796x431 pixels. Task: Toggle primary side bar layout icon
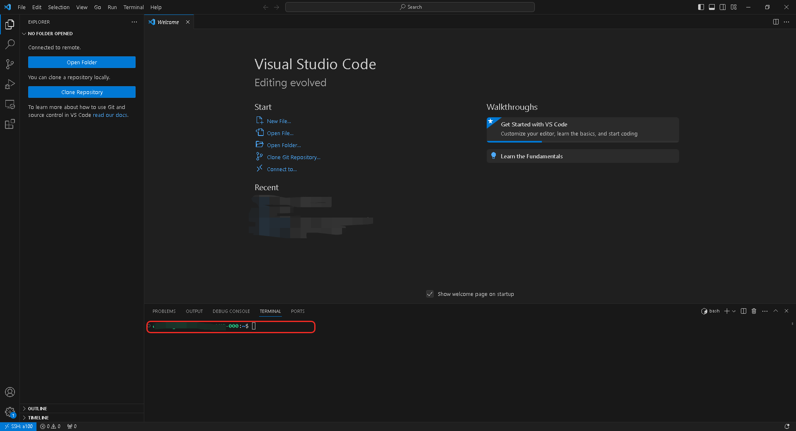701,7
